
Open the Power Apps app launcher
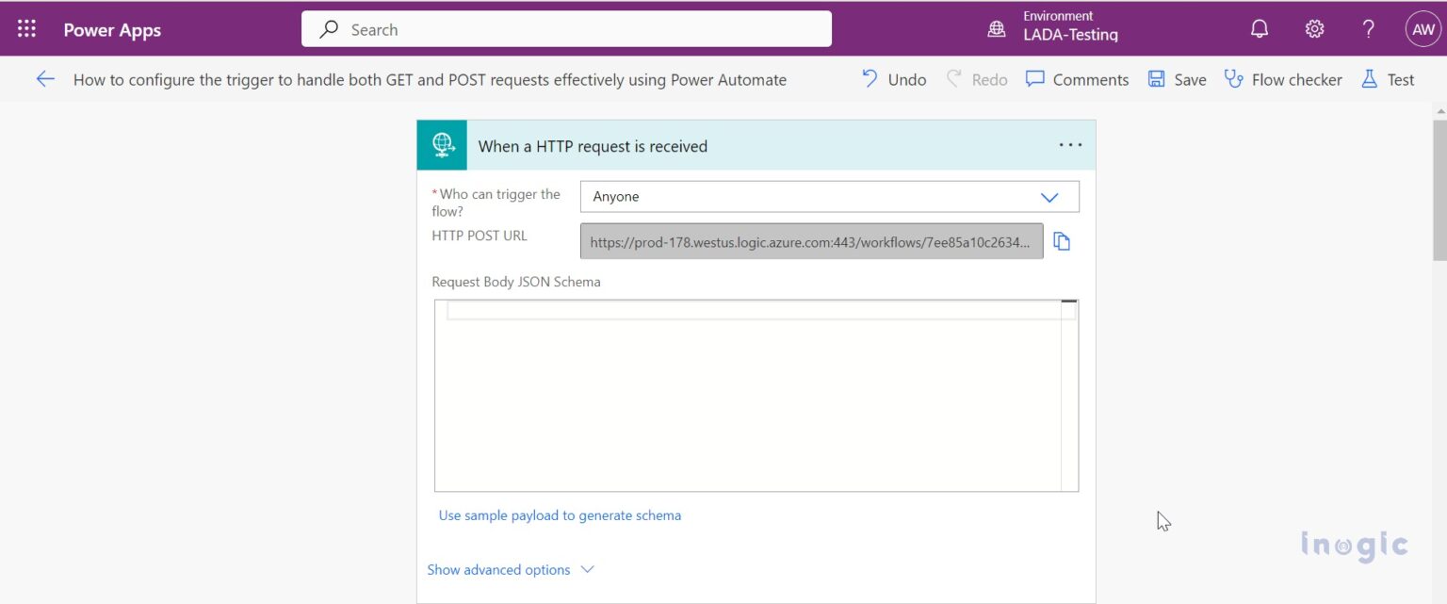(x=25, y=27)
